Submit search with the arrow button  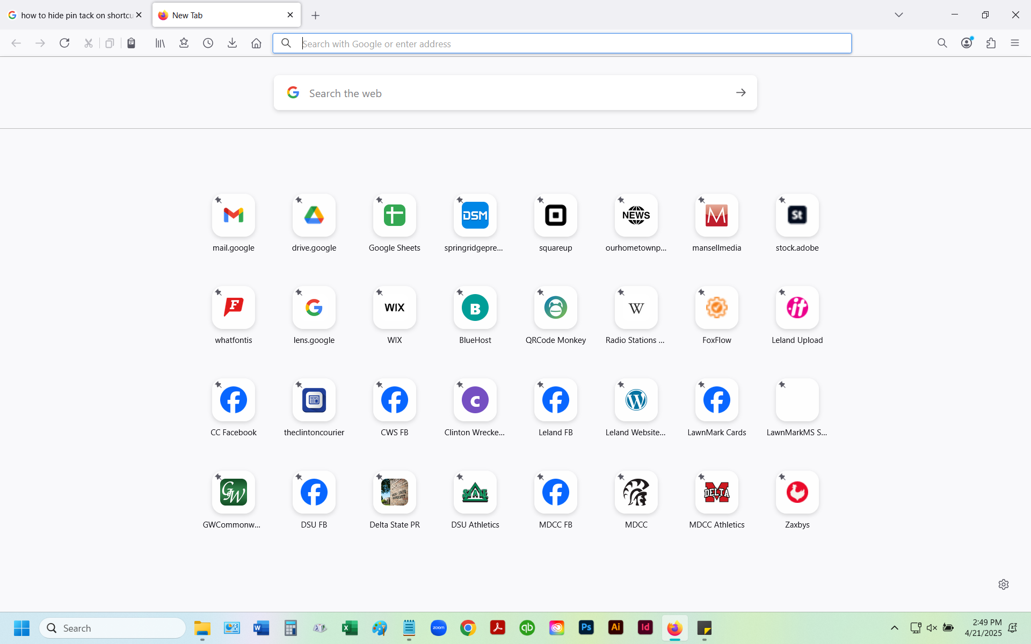(x=741, y=93)
